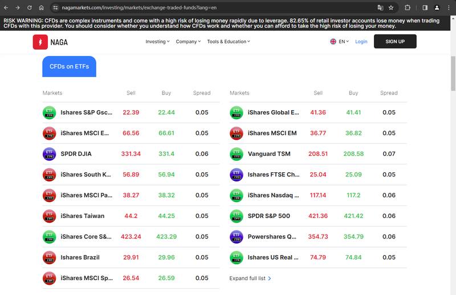Toggle browser side panel
Image resolution: width=456 pixels, height=295 pixels.
tap(425, 7)
